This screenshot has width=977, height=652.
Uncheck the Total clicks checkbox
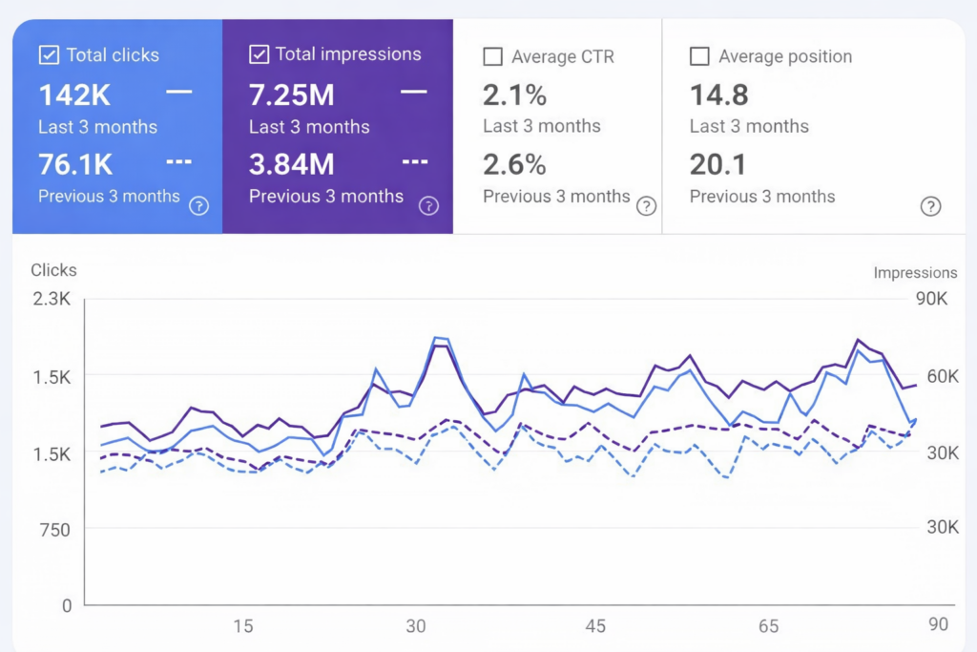pos(49,55)
